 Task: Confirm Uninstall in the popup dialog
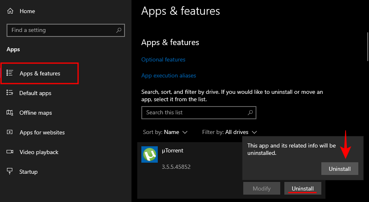(x=339, y=169)
